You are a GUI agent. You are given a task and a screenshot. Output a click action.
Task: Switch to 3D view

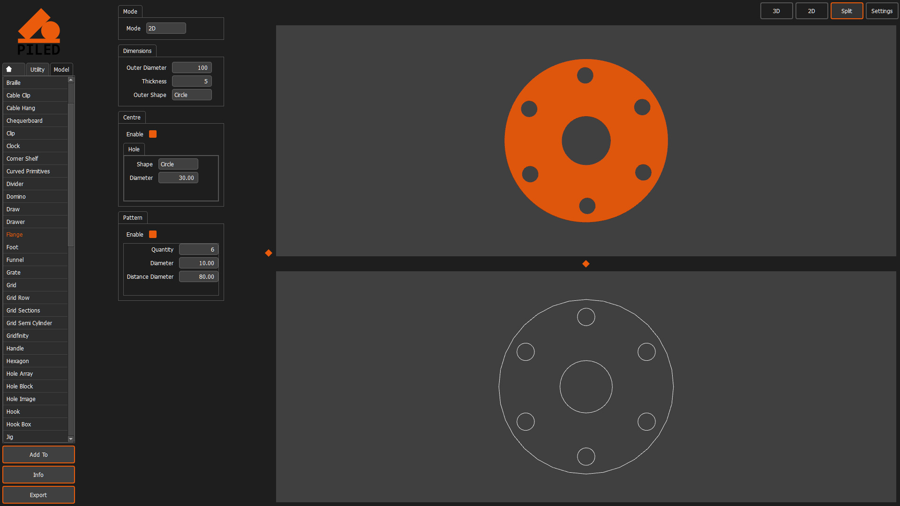776,11
